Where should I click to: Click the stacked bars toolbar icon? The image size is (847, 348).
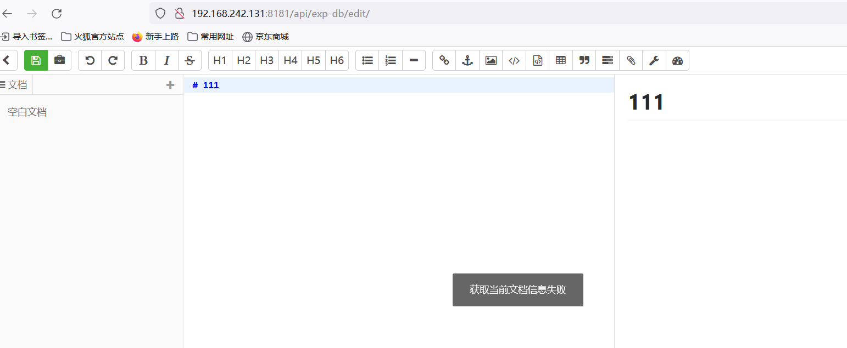tap(608, 60)
